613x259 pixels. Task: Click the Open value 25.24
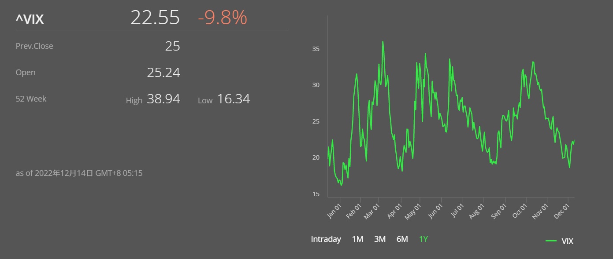163,73
